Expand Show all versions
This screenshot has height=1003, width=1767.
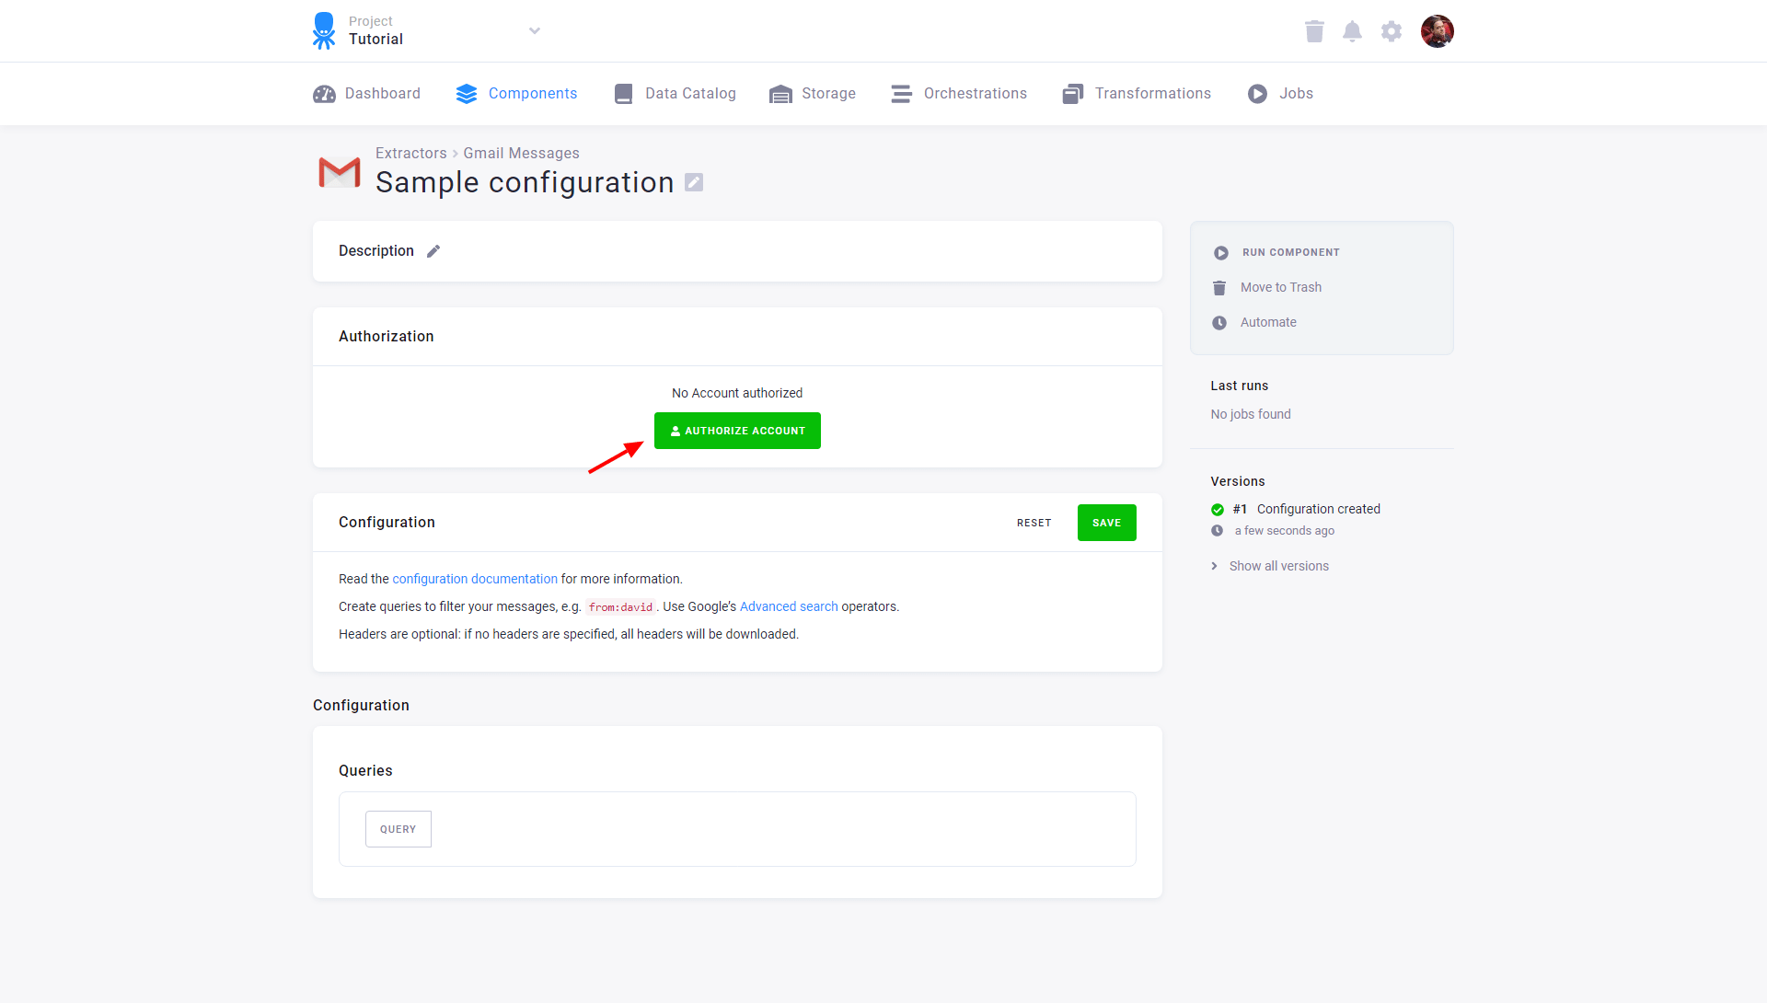tap(1278, 565)
